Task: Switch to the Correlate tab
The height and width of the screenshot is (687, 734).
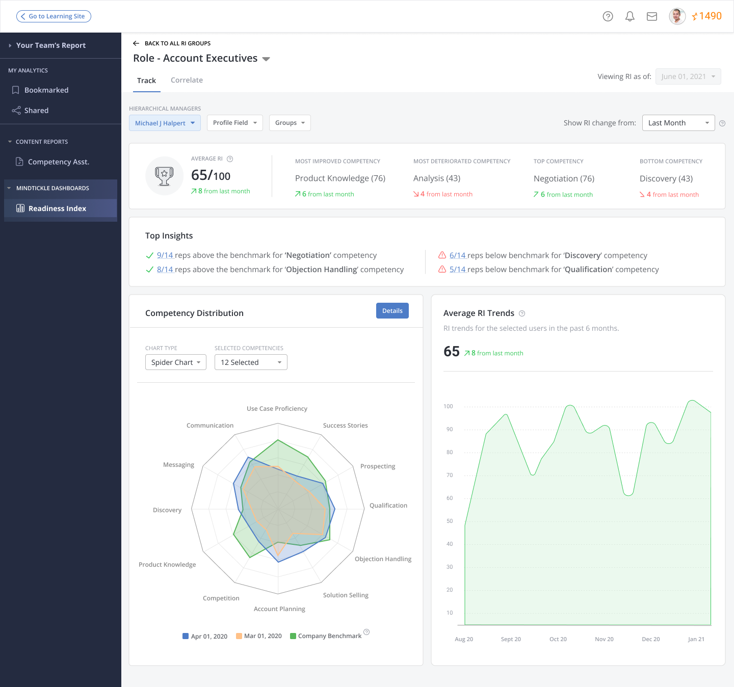Action: [187, 80]
